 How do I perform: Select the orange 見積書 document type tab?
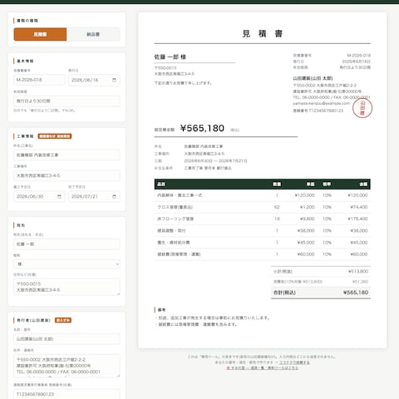[40, 34]
